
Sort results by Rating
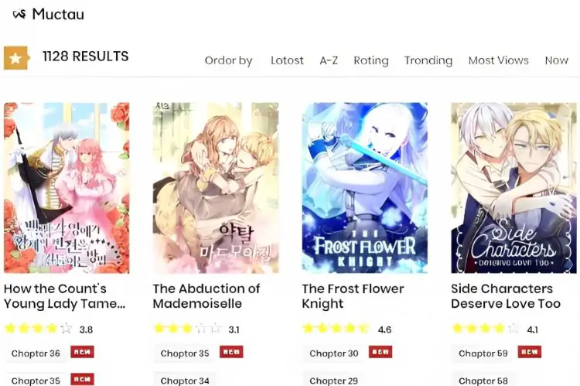click(x=371, y=60)
